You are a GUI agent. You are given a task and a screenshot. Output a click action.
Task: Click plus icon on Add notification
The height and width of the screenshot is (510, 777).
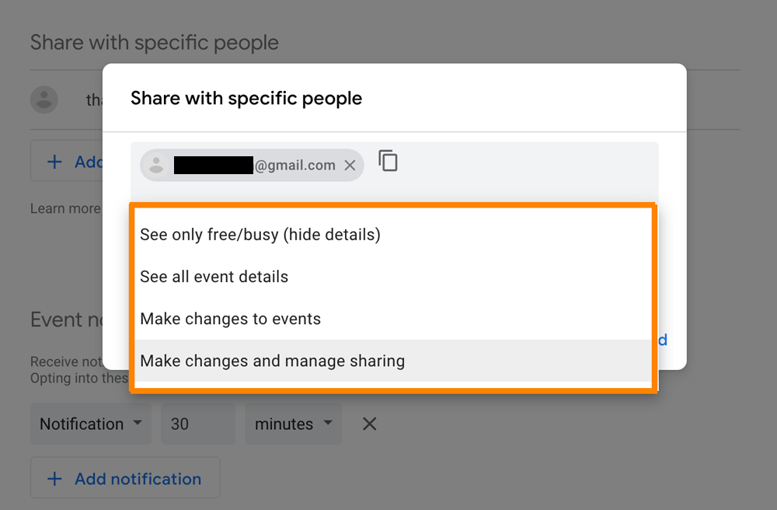pos(54,479)
